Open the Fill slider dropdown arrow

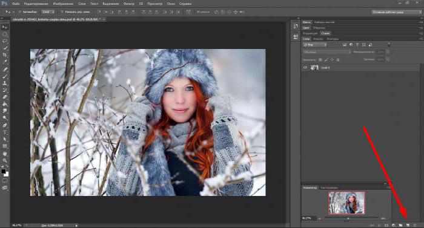tap(388, 59)
